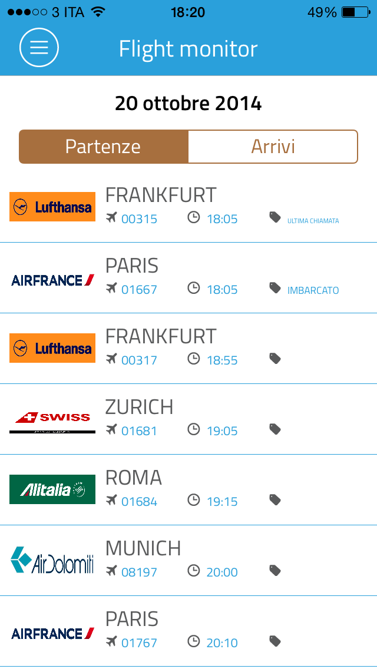Select the Partenze tab
This screenshot has height=669, width=377.
pyautogui.click(x=103, y=147)
